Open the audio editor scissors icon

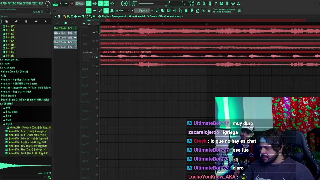click(x=204, y=3)
